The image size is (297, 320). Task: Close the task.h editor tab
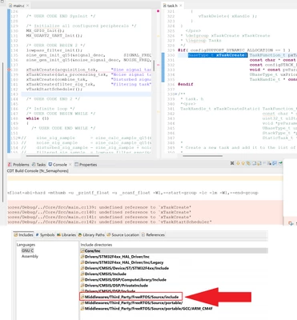tap(181, 6)
